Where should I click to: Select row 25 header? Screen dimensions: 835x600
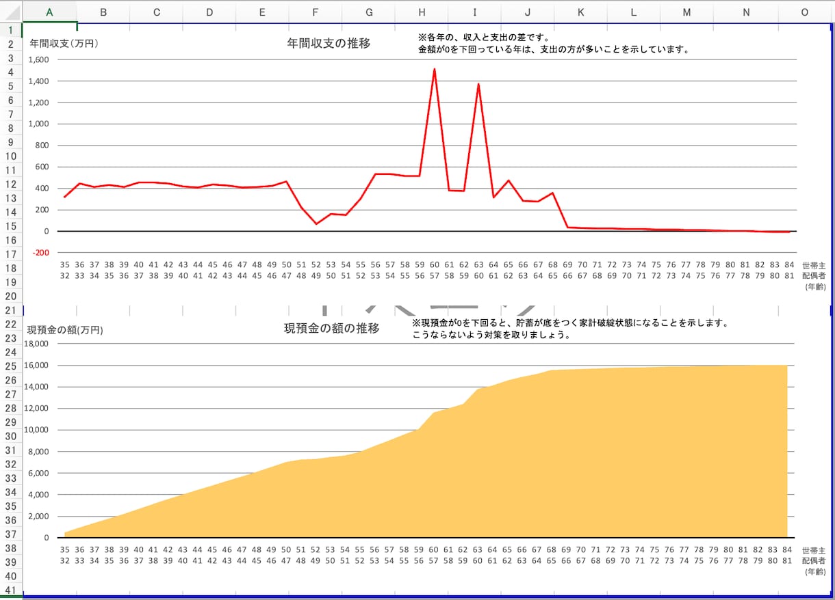11,366
